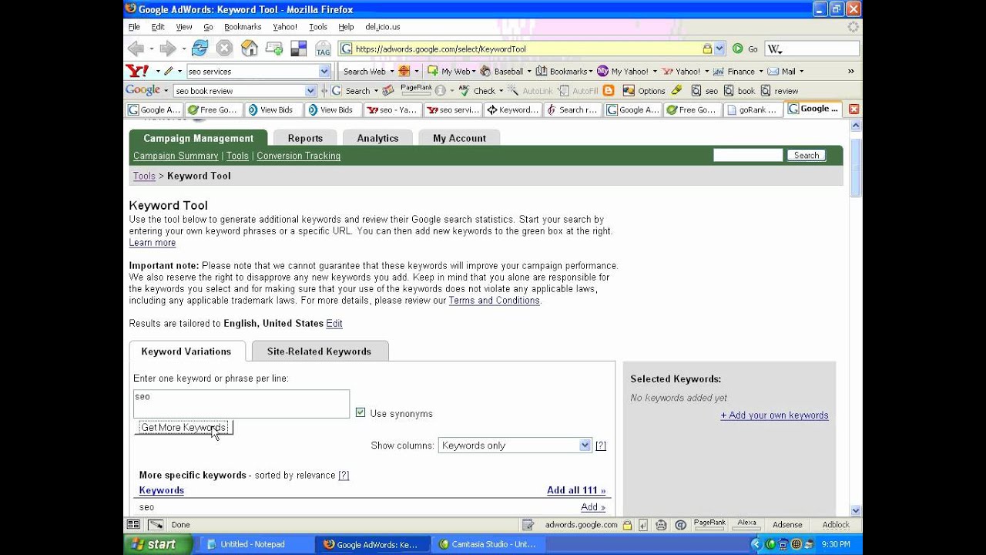This screenshot has width=986, height=555.
Task: Open the Conversion Tracking link
Action: click(298, 156)
